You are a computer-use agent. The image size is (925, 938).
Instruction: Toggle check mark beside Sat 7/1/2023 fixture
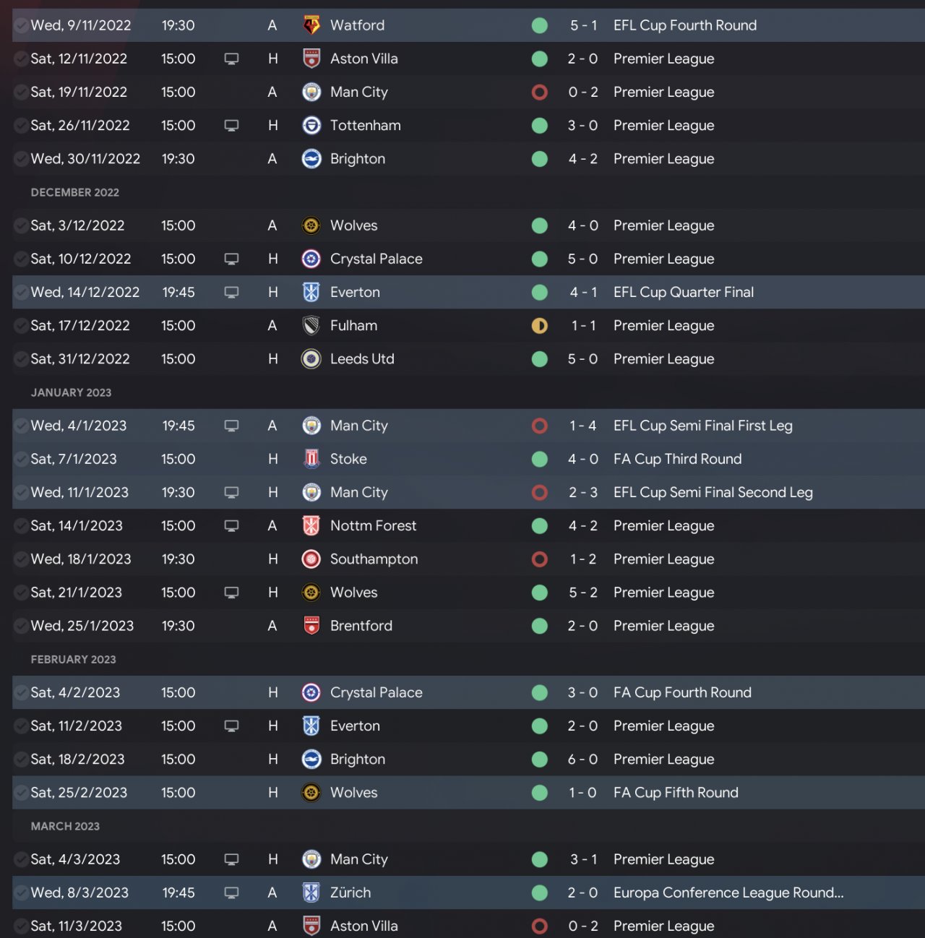coord(22,460)
